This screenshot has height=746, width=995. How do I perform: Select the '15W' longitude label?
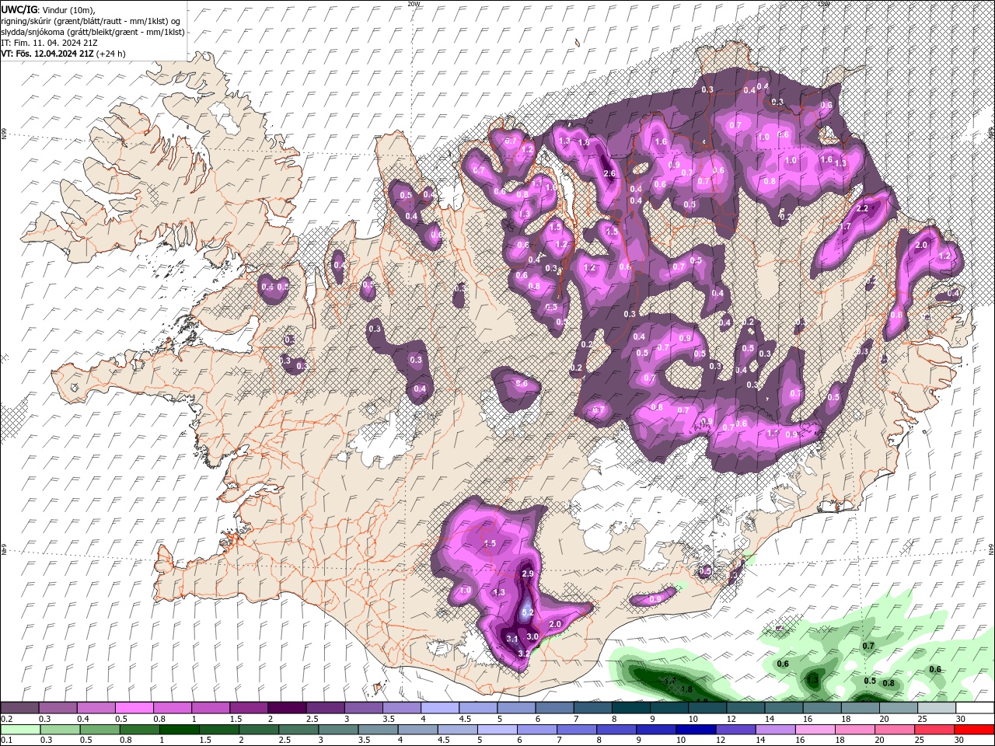tap(823, 4)
